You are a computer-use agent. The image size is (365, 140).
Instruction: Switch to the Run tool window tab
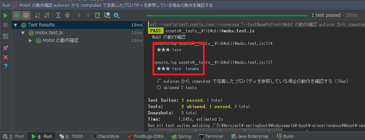coord(42,136)
